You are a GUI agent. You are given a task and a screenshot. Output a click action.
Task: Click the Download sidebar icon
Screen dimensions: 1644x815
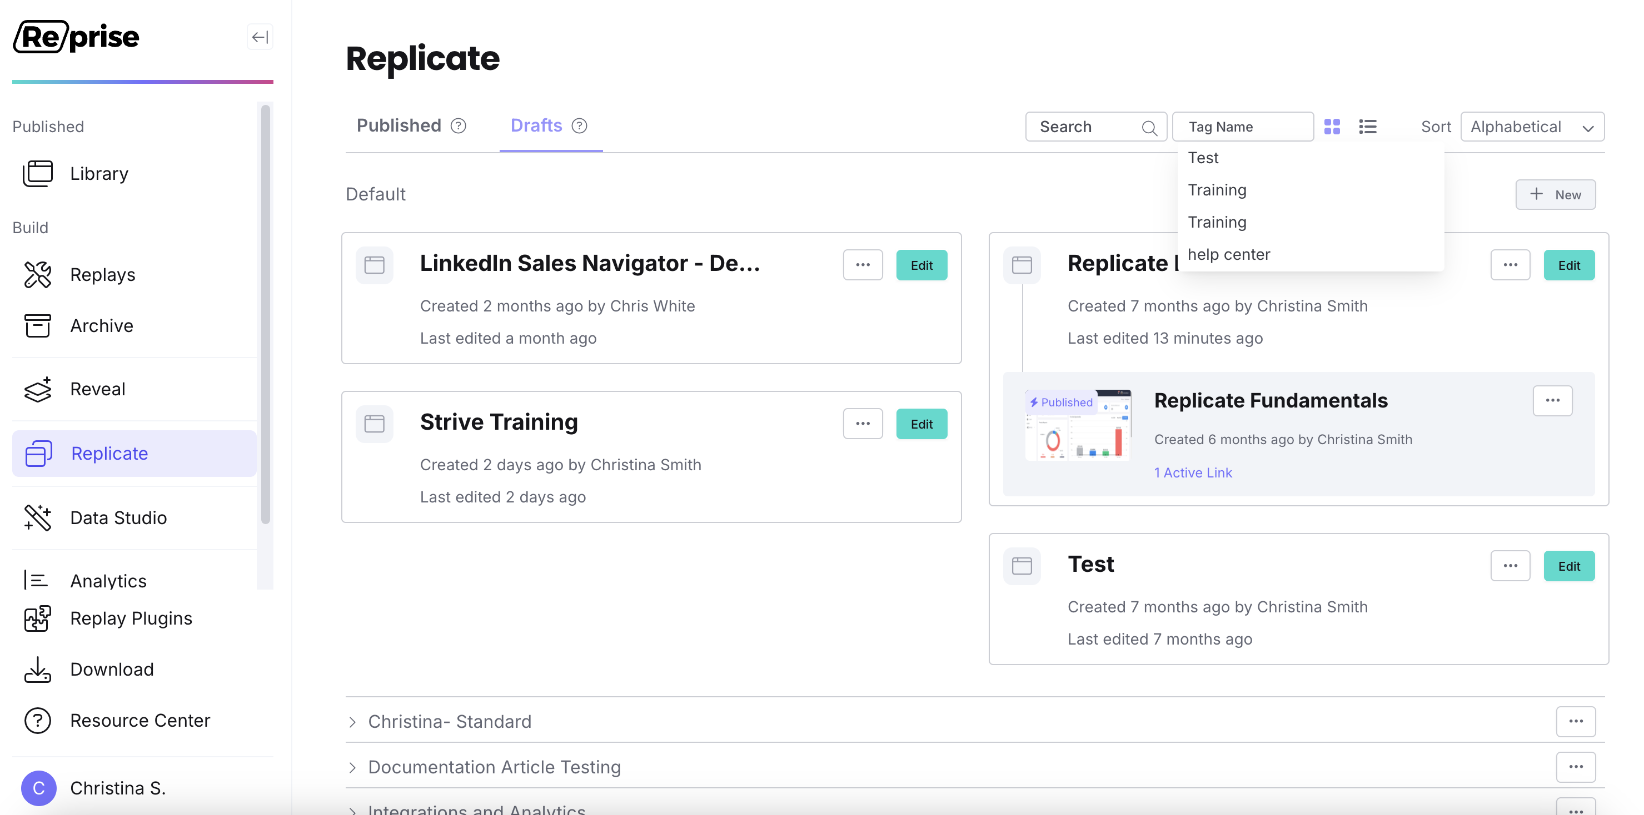[x=38, y=670]
